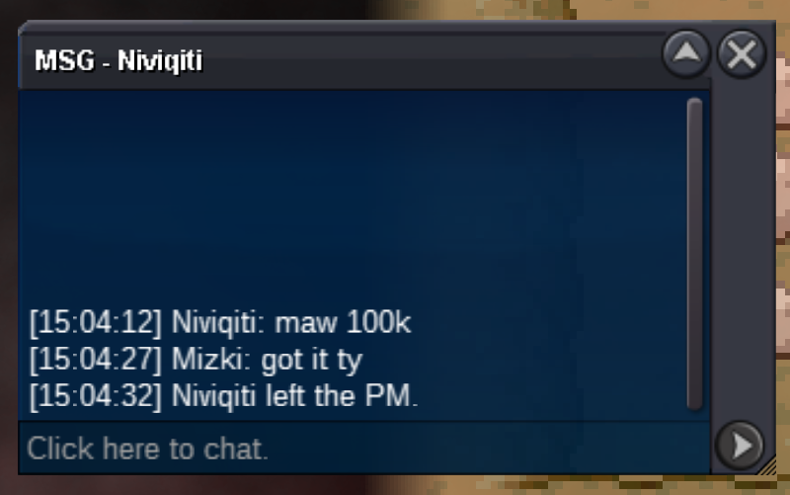This screenshot has height=495, width=790.
Task: Click the sender name Mizki in the chat log
Action: [210, 360]
